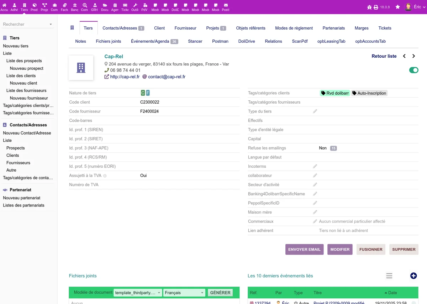Open the events list hamburger menu
Viewport: 427px width, 304px height.
[x=389, y=276]
